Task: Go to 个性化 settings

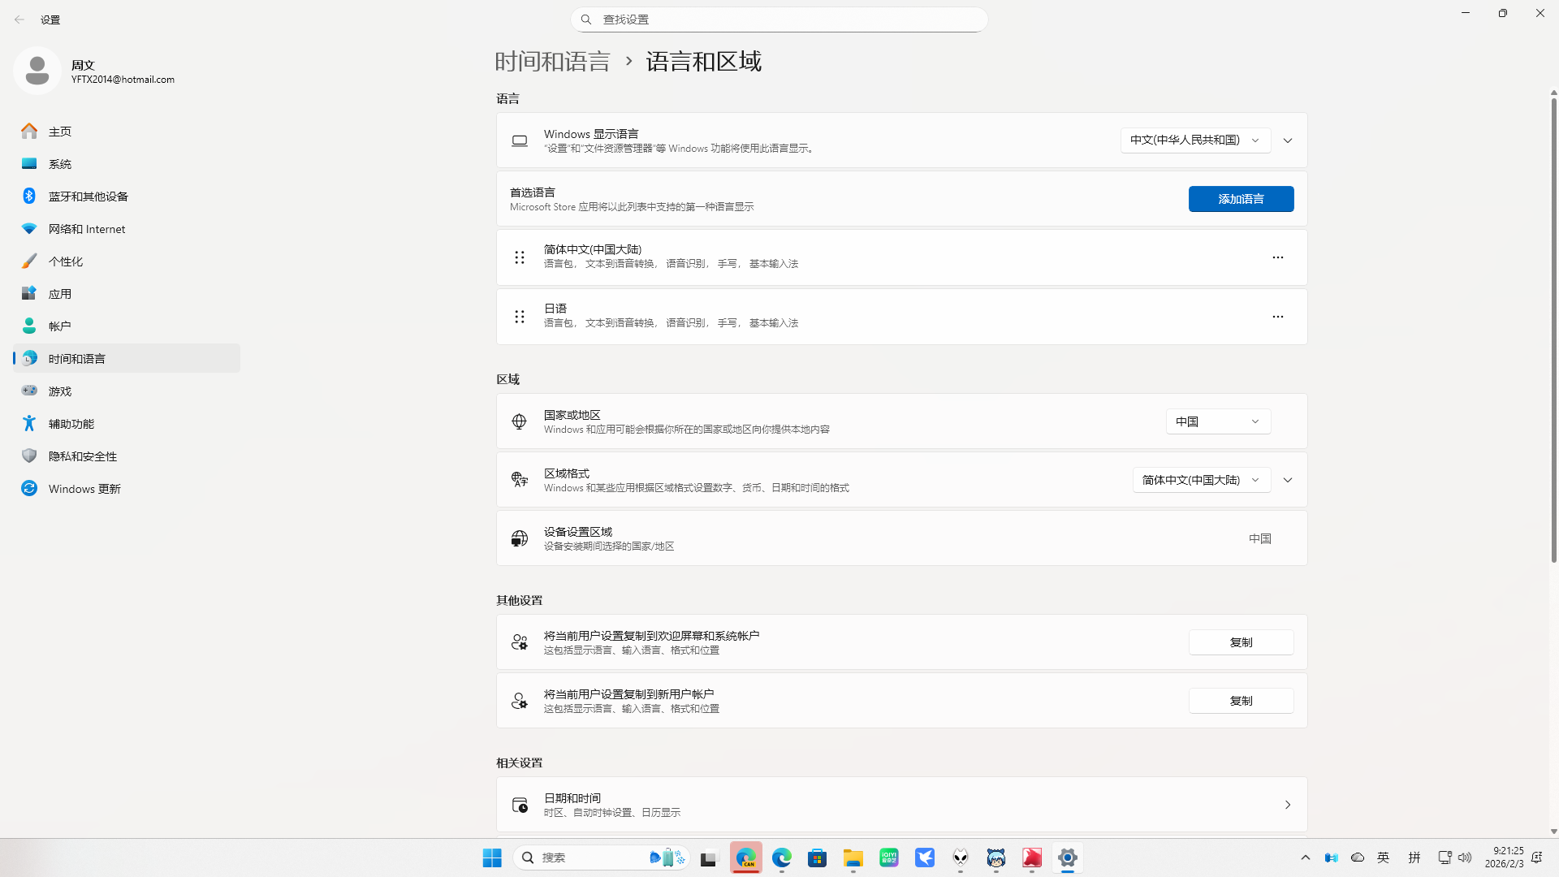Action: [x=67, y=261]
